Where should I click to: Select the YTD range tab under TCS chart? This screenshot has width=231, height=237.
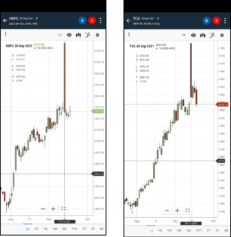point(198,230)
